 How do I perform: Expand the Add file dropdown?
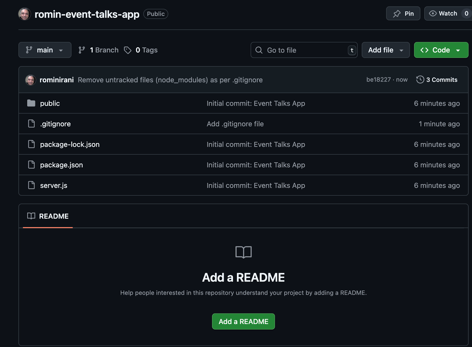[385, 50]
